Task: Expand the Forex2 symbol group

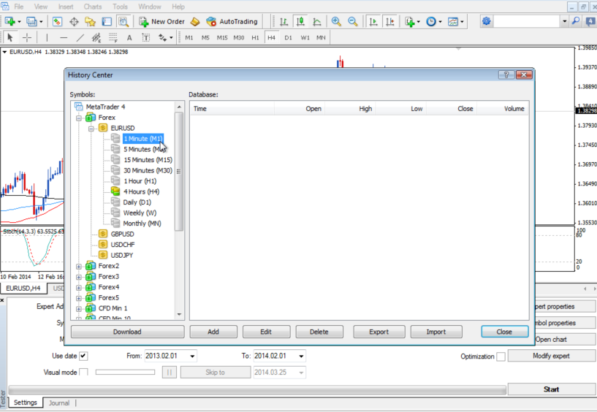Action: point(79,267)
